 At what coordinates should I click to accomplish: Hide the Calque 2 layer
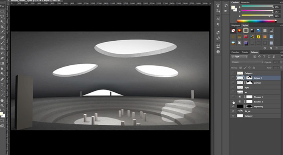(233, 116)
